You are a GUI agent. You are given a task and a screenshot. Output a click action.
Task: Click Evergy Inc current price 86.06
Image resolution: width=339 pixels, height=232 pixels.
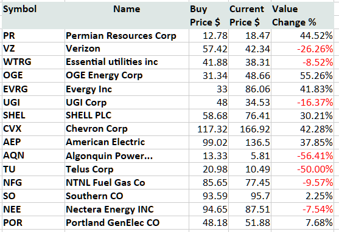(x=250, y=89)
